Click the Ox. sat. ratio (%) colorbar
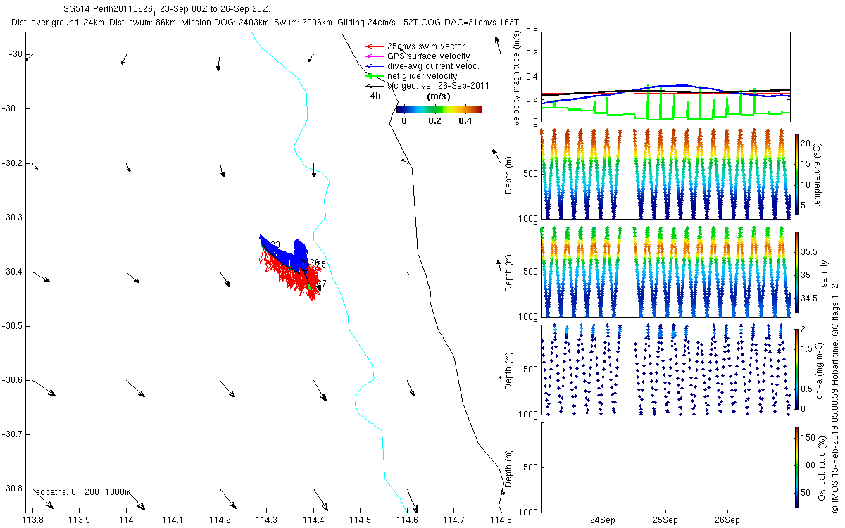This screenshot has height=528, width=845. 796,467
